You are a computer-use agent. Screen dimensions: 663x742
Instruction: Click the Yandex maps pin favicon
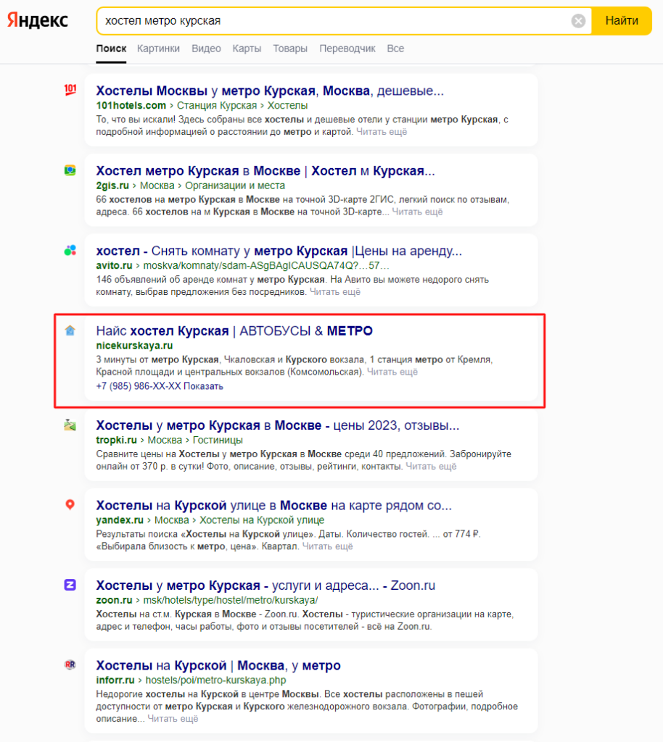(x=70, y=505)
